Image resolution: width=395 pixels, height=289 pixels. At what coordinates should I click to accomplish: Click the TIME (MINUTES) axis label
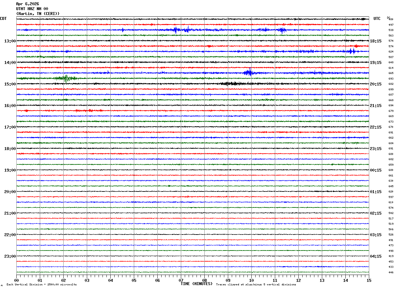(197, 284)
